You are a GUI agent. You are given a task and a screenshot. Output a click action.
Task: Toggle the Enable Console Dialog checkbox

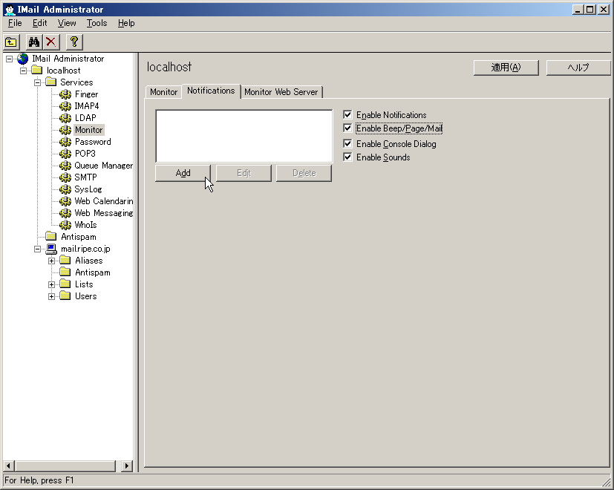(x=347, y=144)
